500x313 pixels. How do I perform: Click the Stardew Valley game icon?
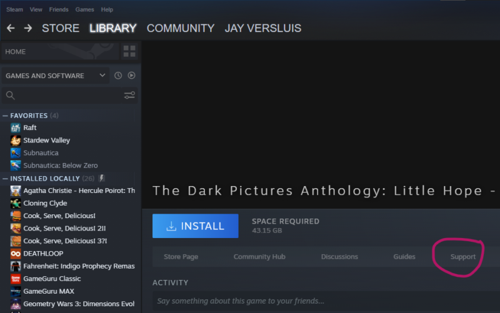click(x=16, y=140)
